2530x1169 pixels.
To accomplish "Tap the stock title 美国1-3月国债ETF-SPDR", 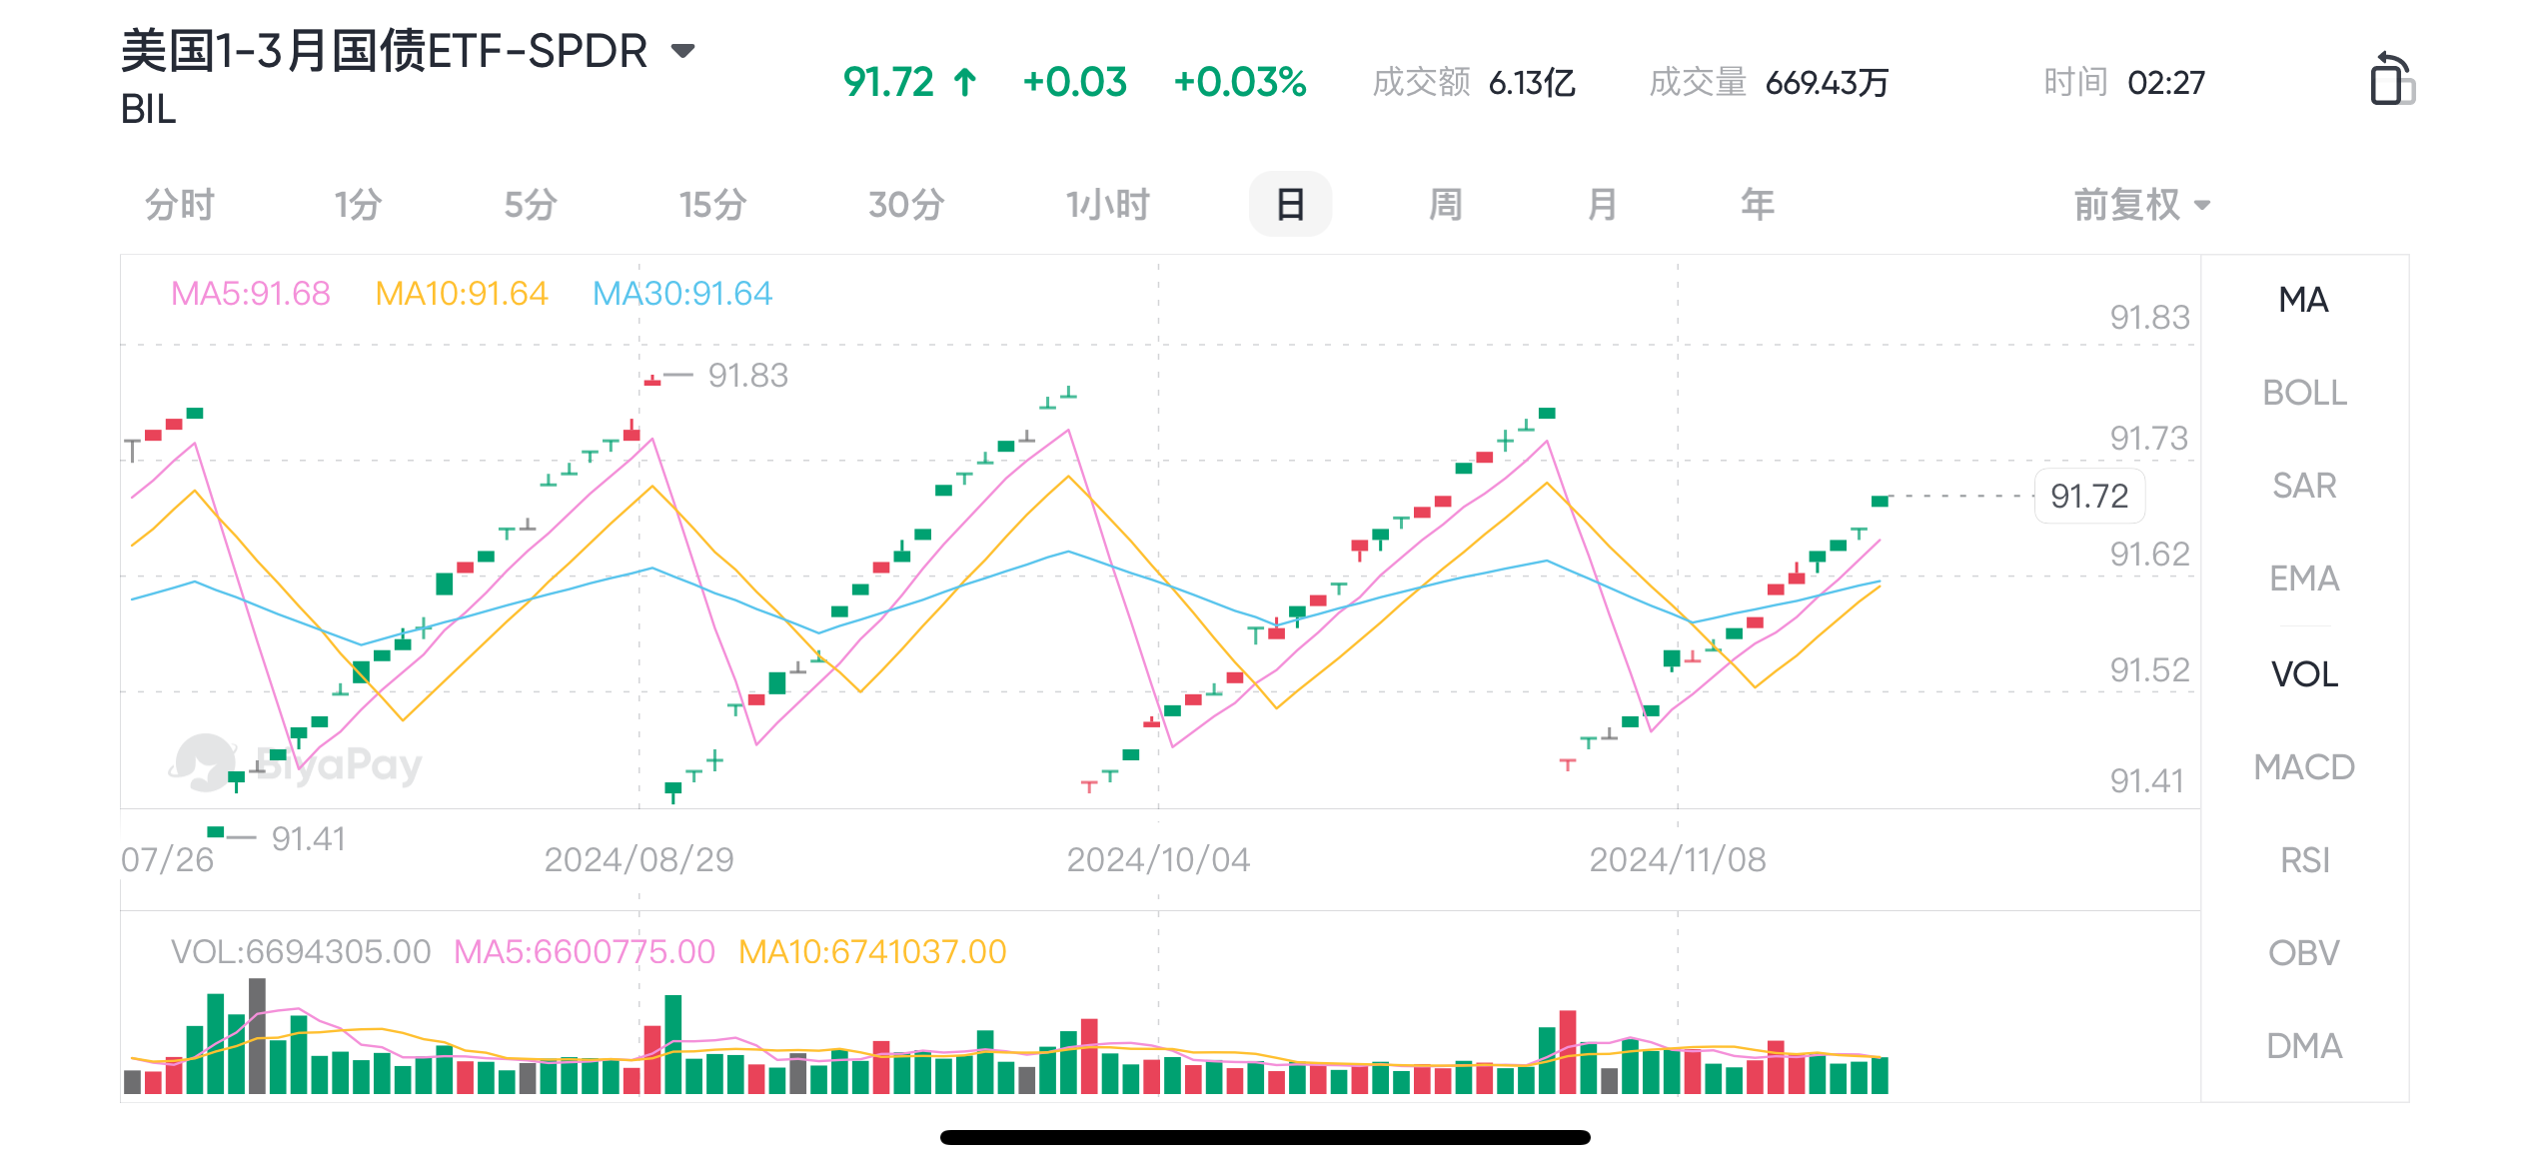I will [384, 51].
